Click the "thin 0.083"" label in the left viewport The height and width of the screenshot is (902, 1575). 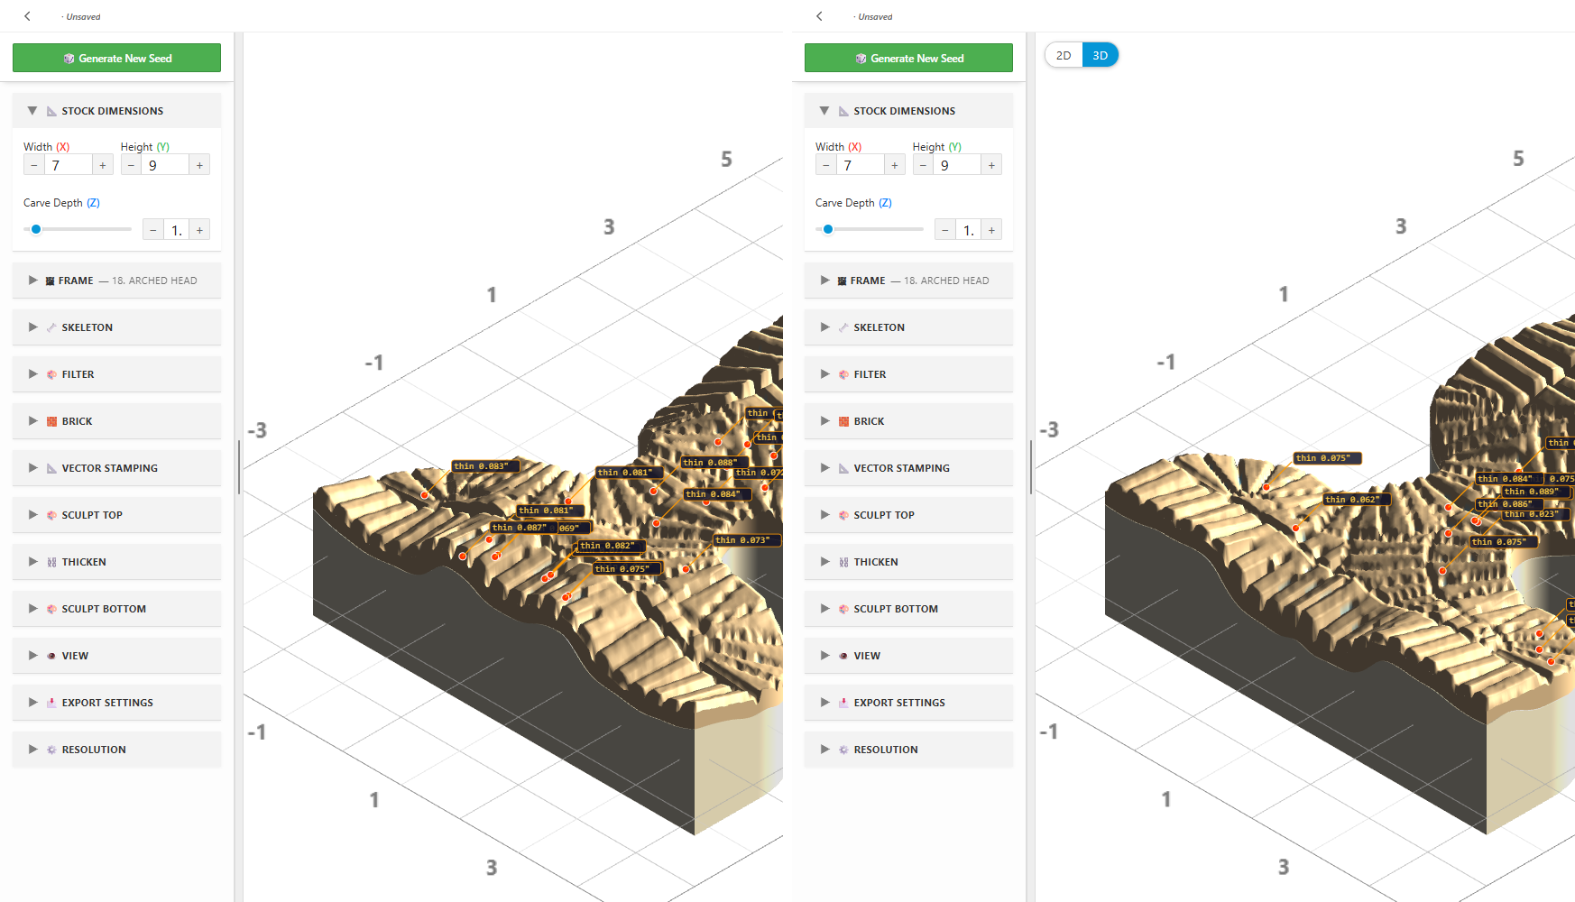point(486,466)
